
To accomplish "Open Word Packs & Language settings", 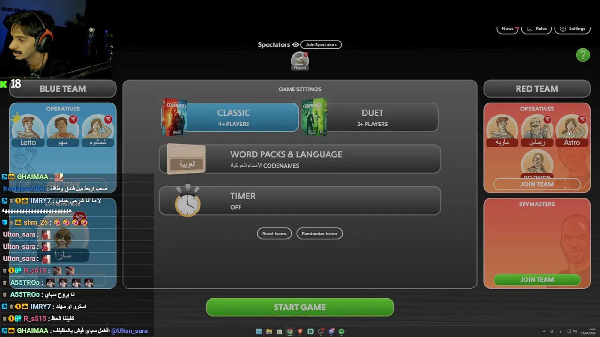I will coord(300,159).
